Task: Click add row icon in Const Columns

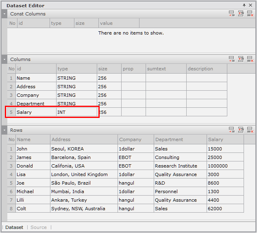Action: pyautogui.click(x=231, y=14)
